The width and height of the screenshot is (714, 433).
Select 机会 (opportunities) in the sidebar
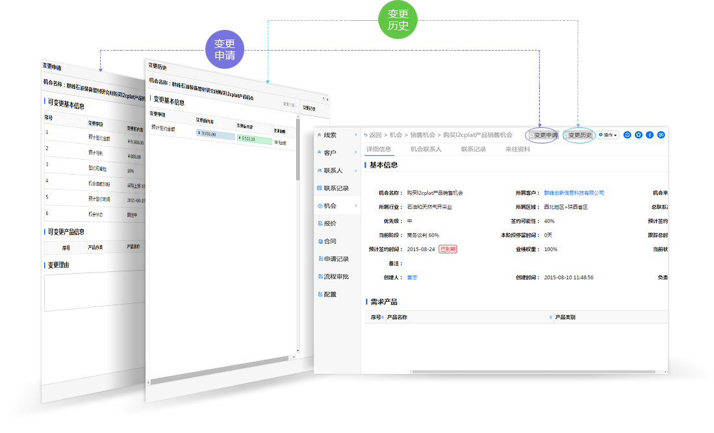pyautogui.click(x=330, y=206)
